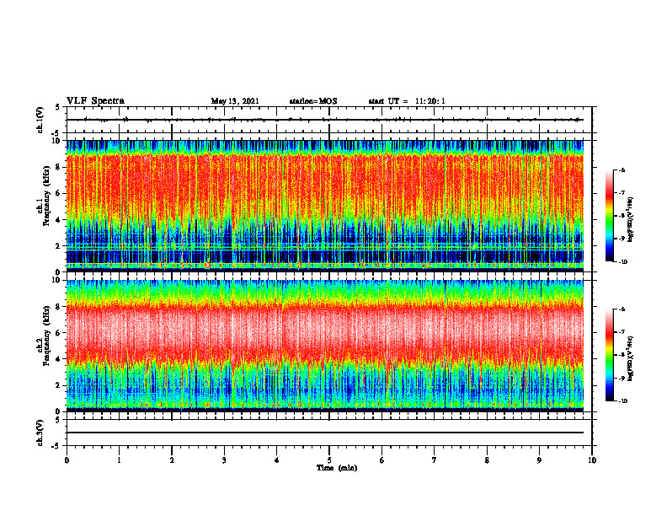Click time axis tick label "7"
667x516 pixels.
point(435,460)
